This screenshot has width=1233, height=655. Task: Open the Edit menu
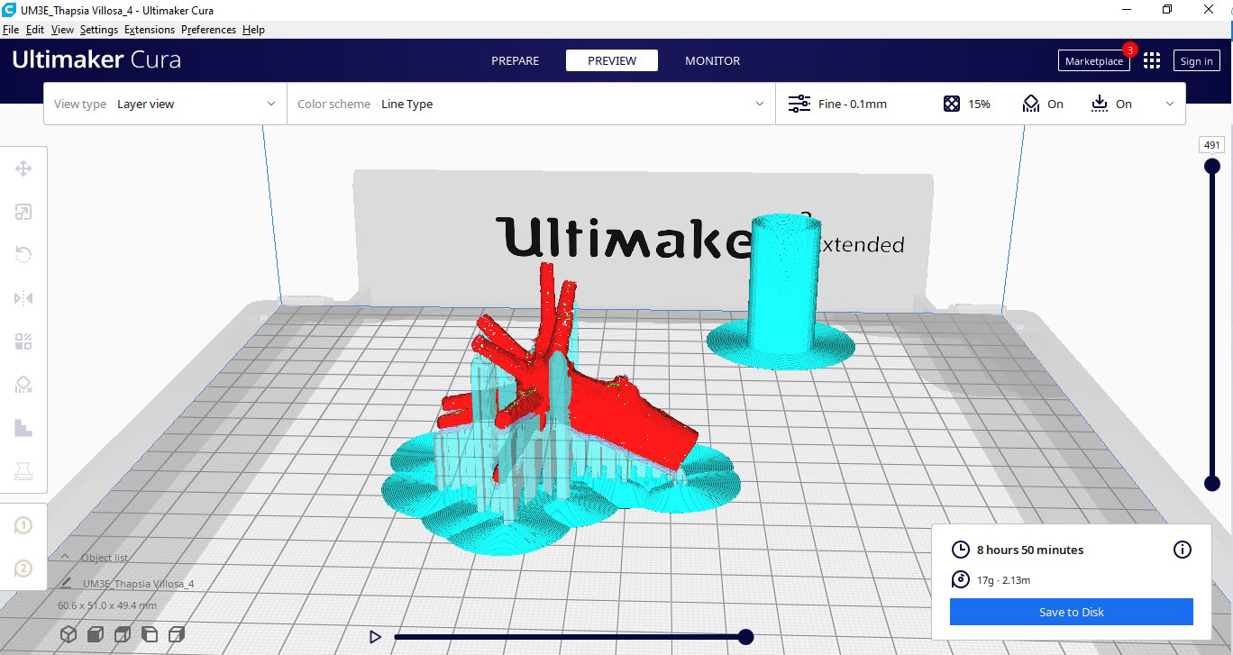(x=35, y=30)
